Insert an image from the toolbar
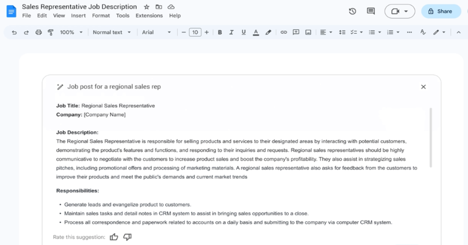This screenshot has height=245, width=468. coord(308,32)
